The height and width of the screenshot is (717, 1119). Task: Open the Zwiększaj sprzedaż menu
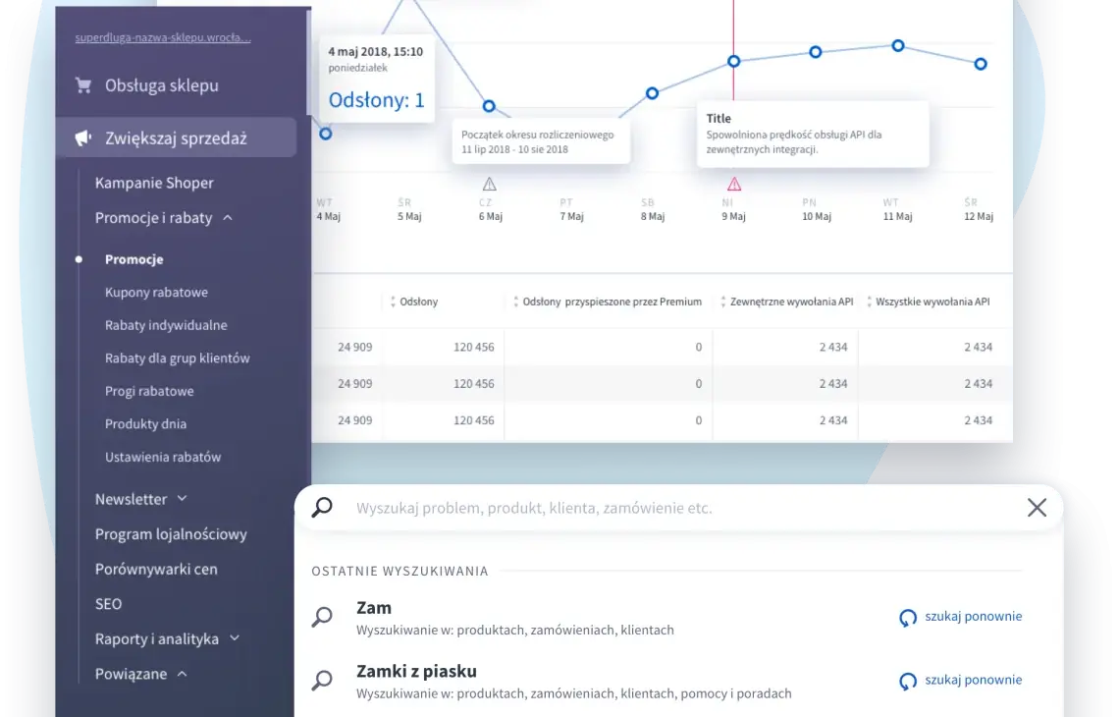pos(176,138)
